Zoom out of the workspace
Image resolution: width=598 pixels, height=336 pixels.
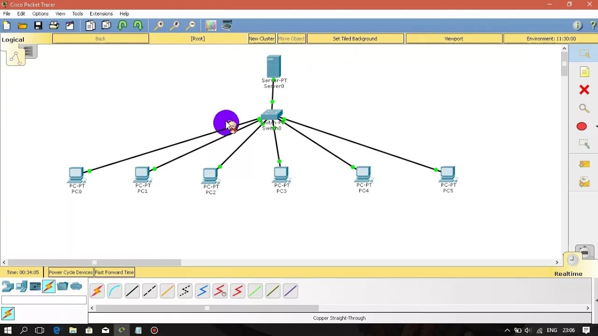coord(191,26)
